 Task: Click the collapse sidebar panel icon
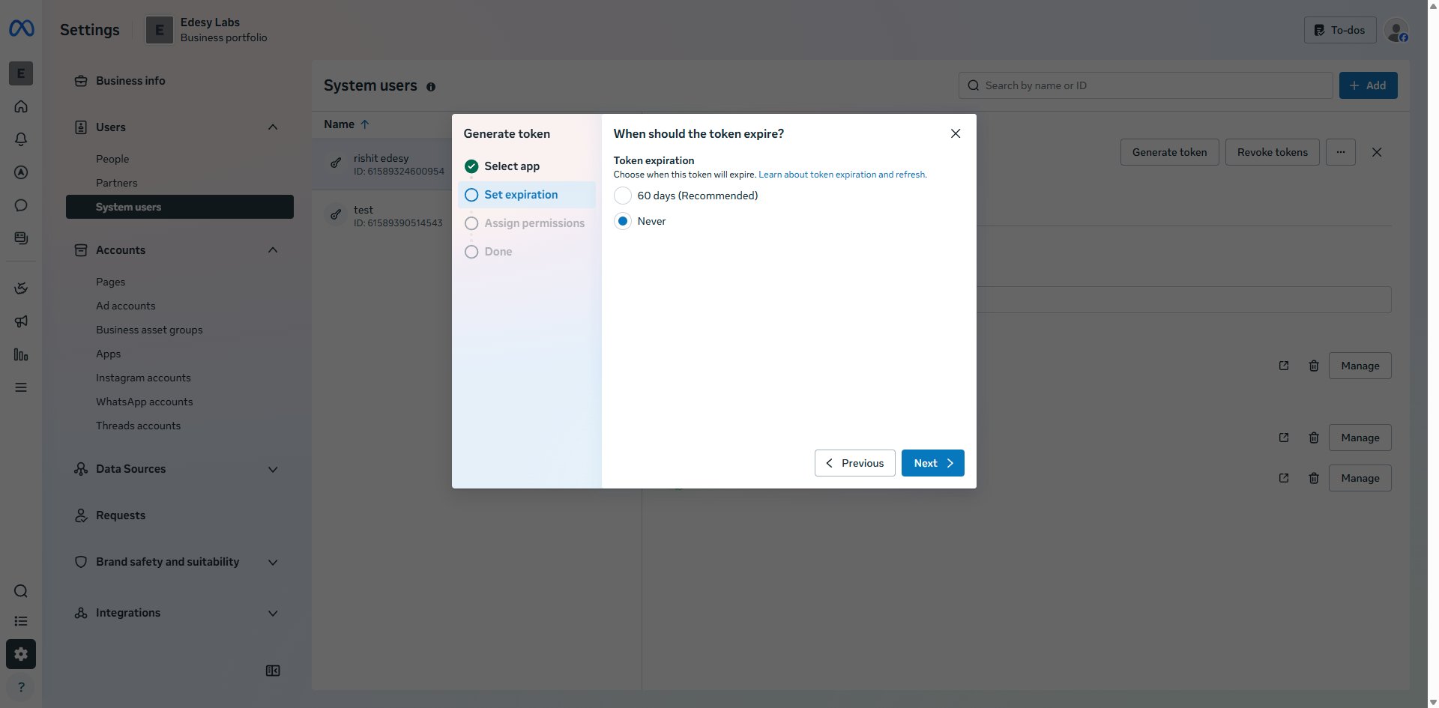(x=273, y=671)
